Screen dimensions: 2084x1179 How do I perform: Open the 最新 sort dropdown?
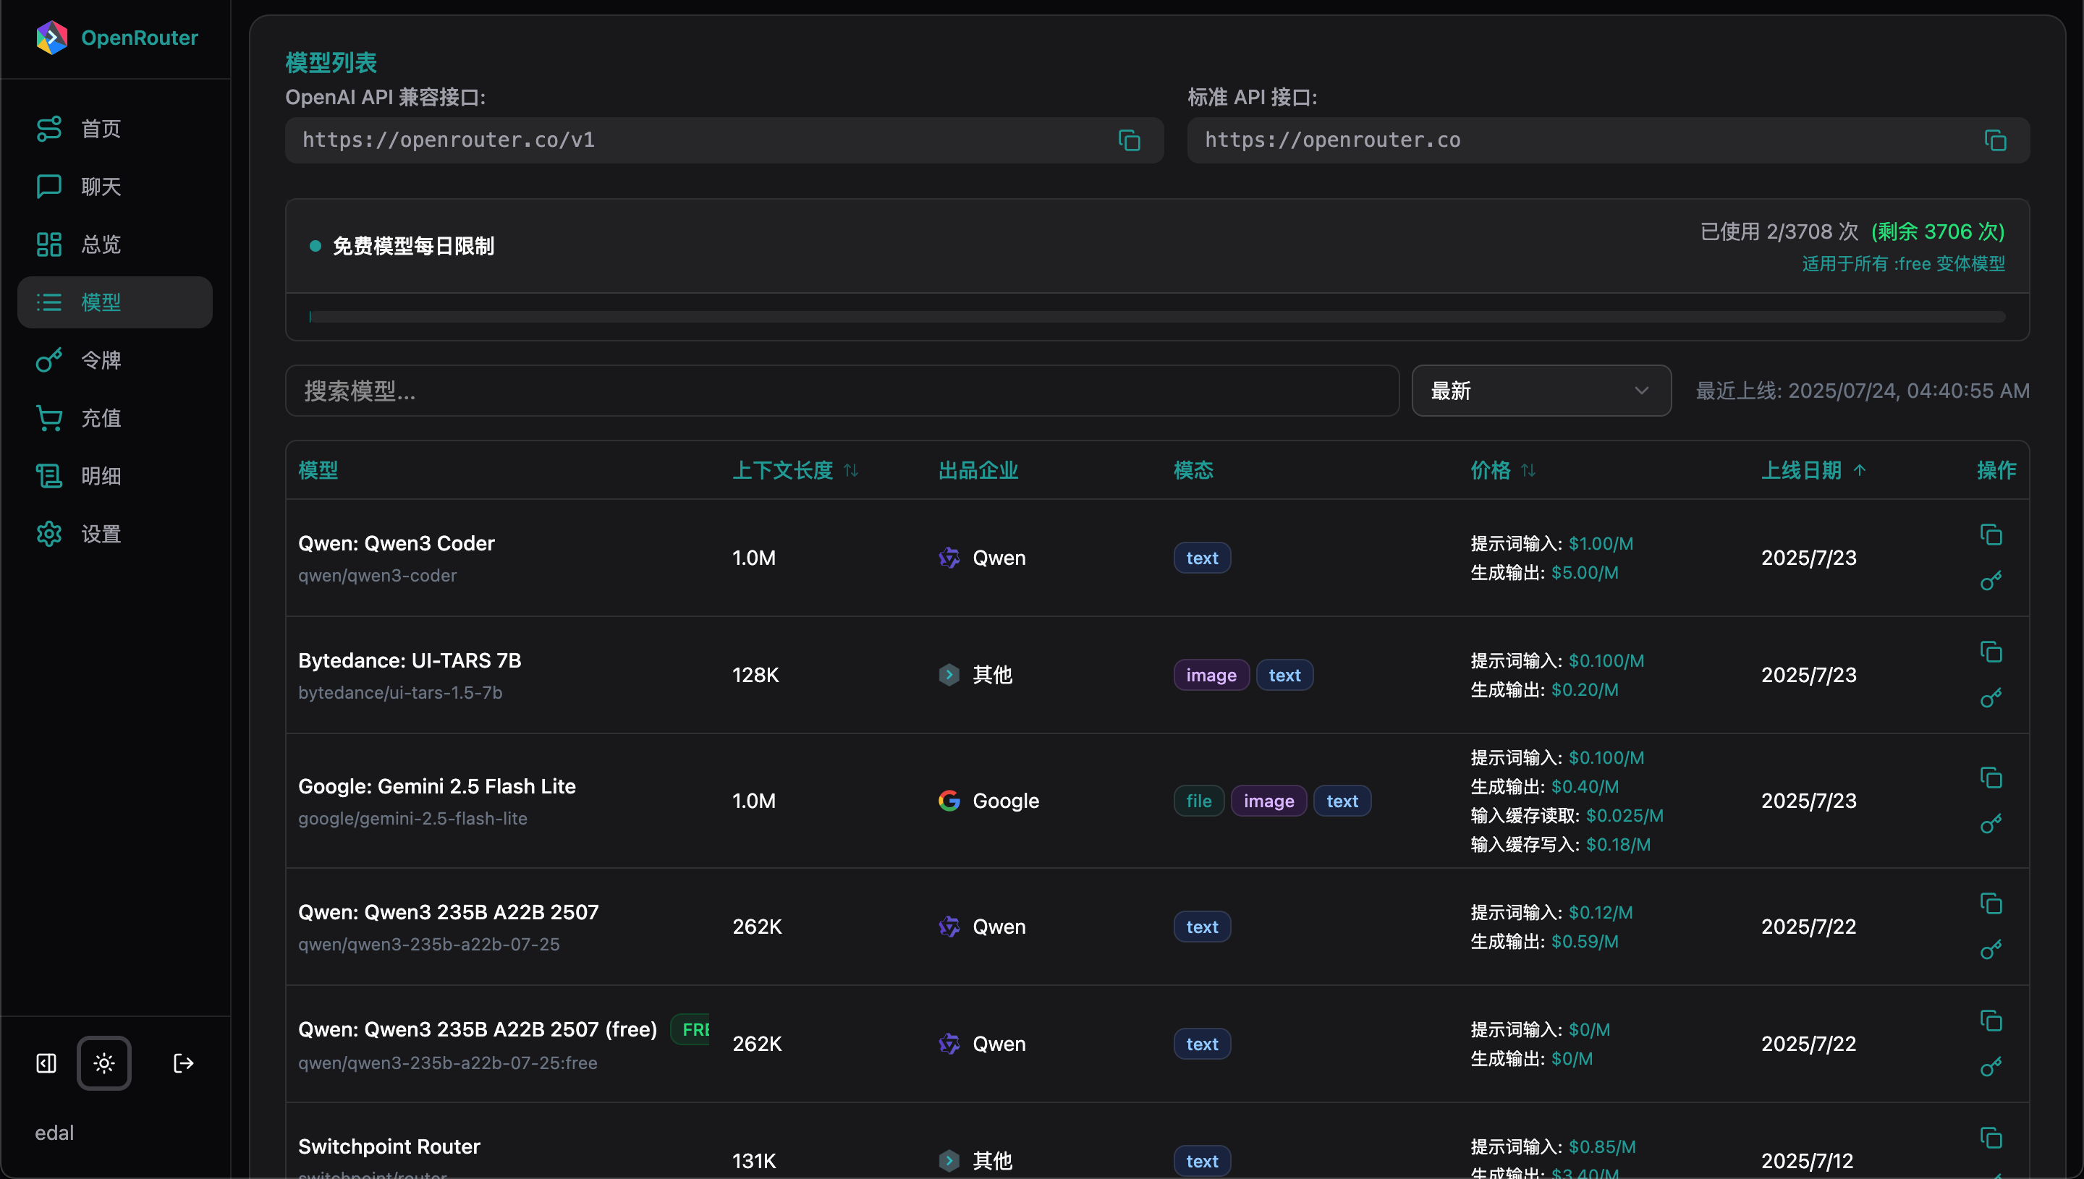pos(1541,391)
